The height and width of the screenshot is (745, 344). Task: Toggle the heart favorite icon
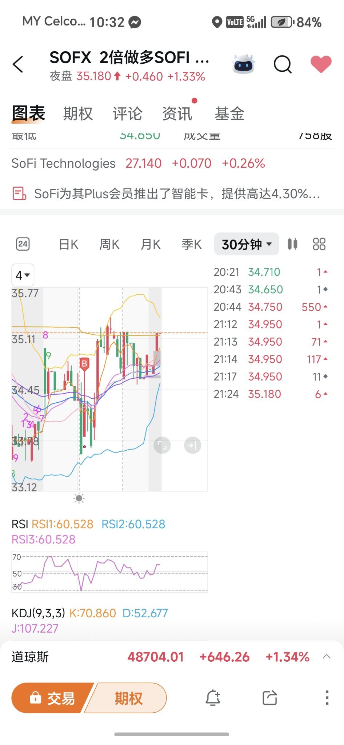click(321, 64)
